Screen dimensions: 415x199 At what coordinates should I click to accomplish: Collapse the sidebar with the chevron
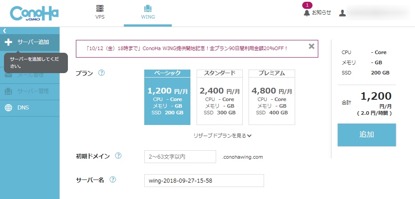[x=4, y=31]
